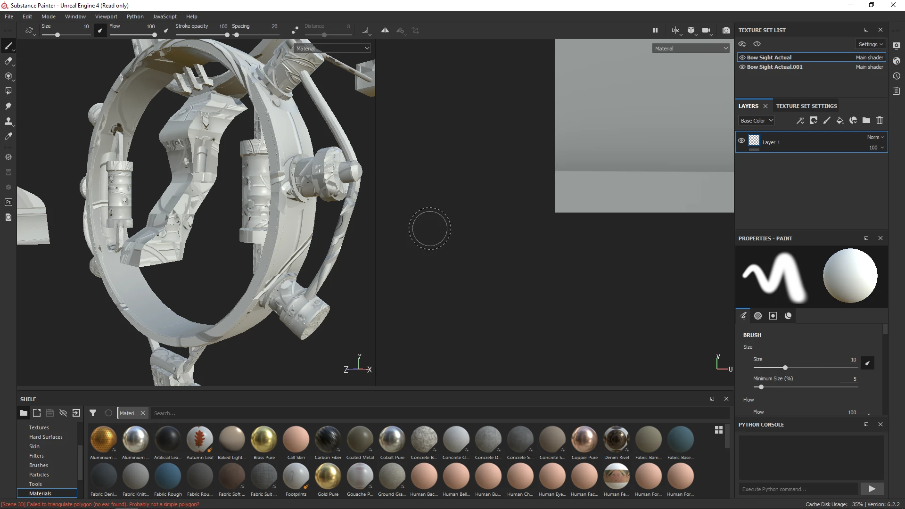Image resolution: width=905 pixels, height=509 pixels.
Task: Add a folder in Layers panel
Action: pyautogui.click(x=866, y=121)
